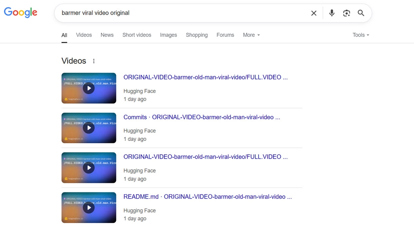The image size is (414, 233).
Task: Play the README.md video result thumbnail
Action: [x=89, y=207]
